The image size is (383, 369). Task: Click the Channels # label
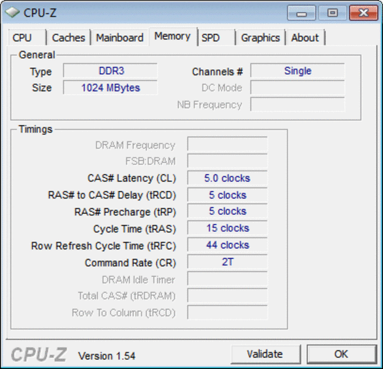(x=218, y=71)
